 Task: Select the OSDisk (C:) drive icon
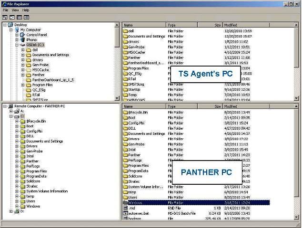(x=23, y=45)
